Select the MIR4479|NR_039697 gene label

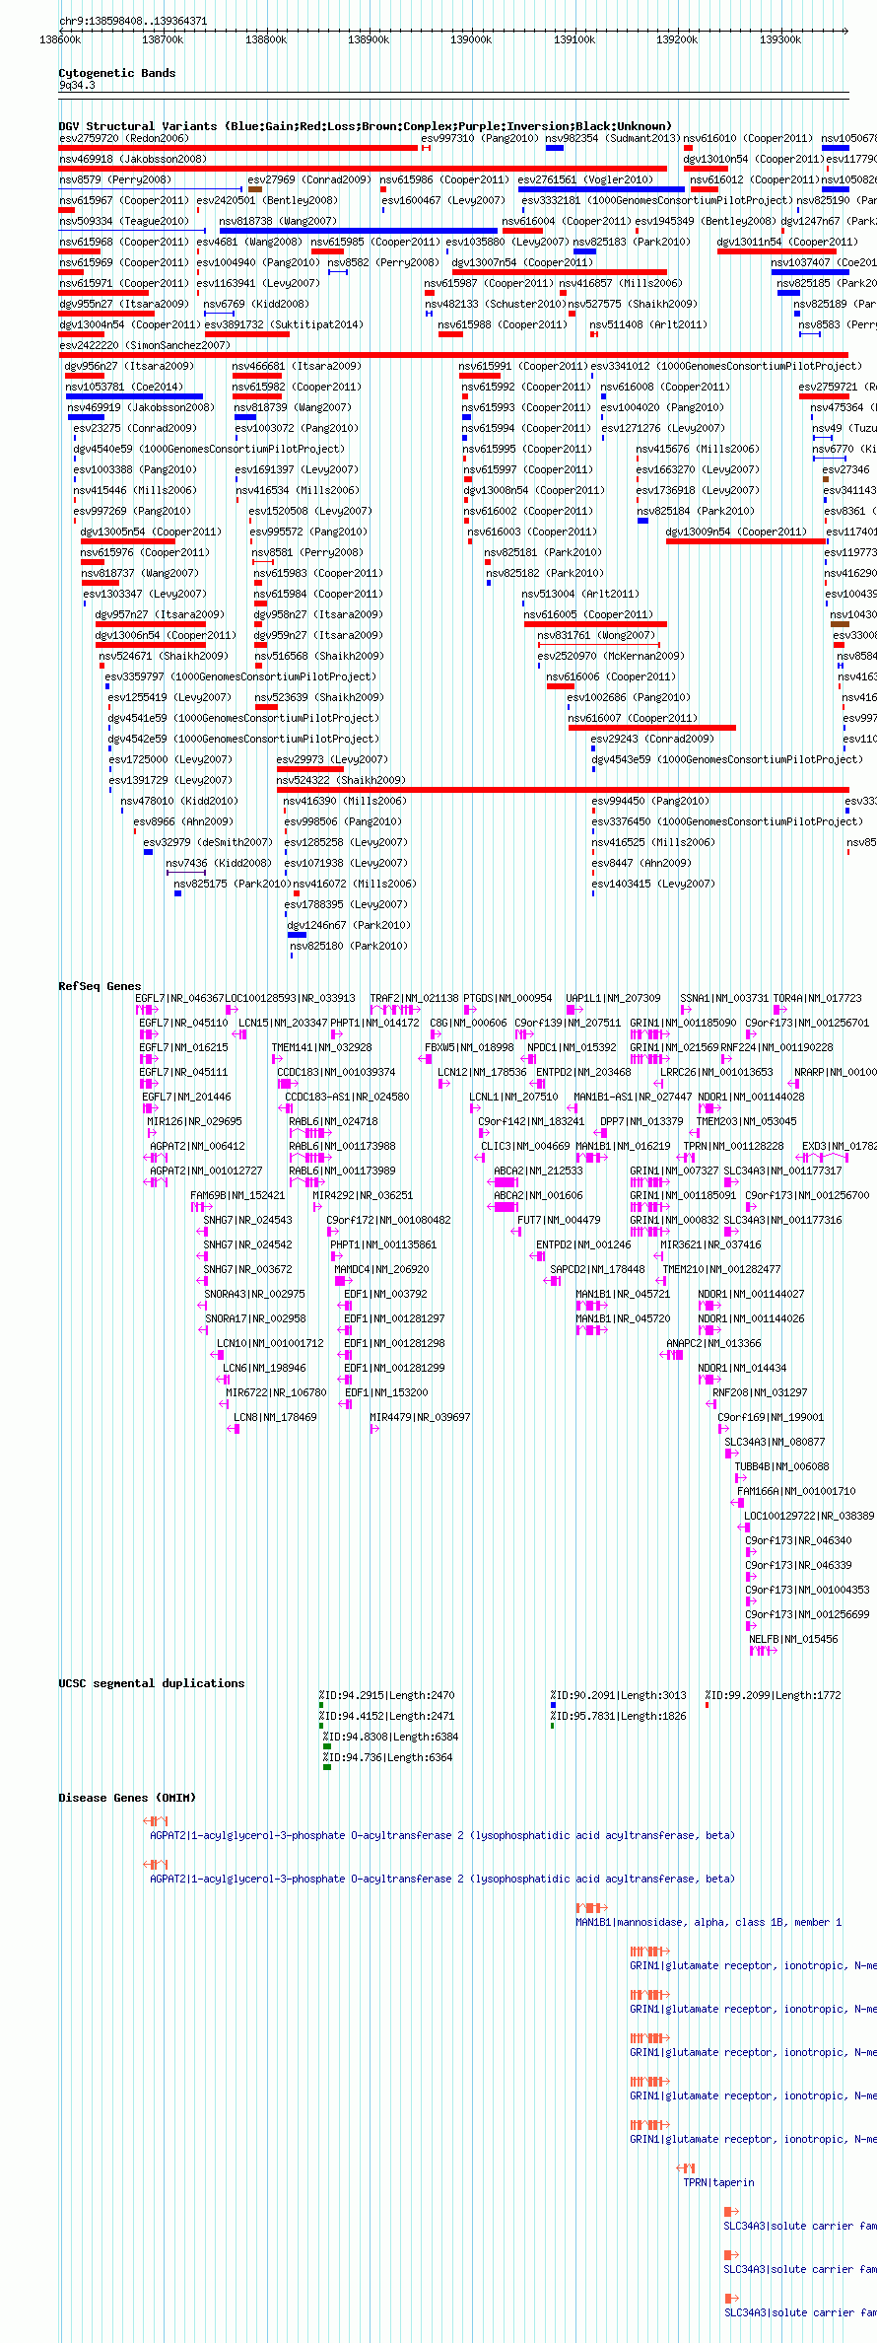point(420,1417)
